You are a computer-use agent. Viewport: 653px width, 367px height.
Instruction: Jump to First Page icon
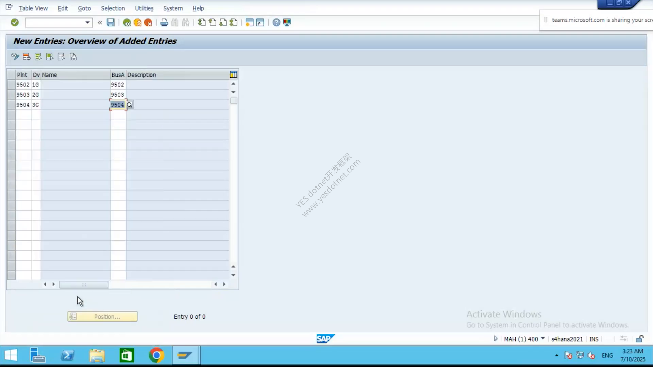click(202, 22)
